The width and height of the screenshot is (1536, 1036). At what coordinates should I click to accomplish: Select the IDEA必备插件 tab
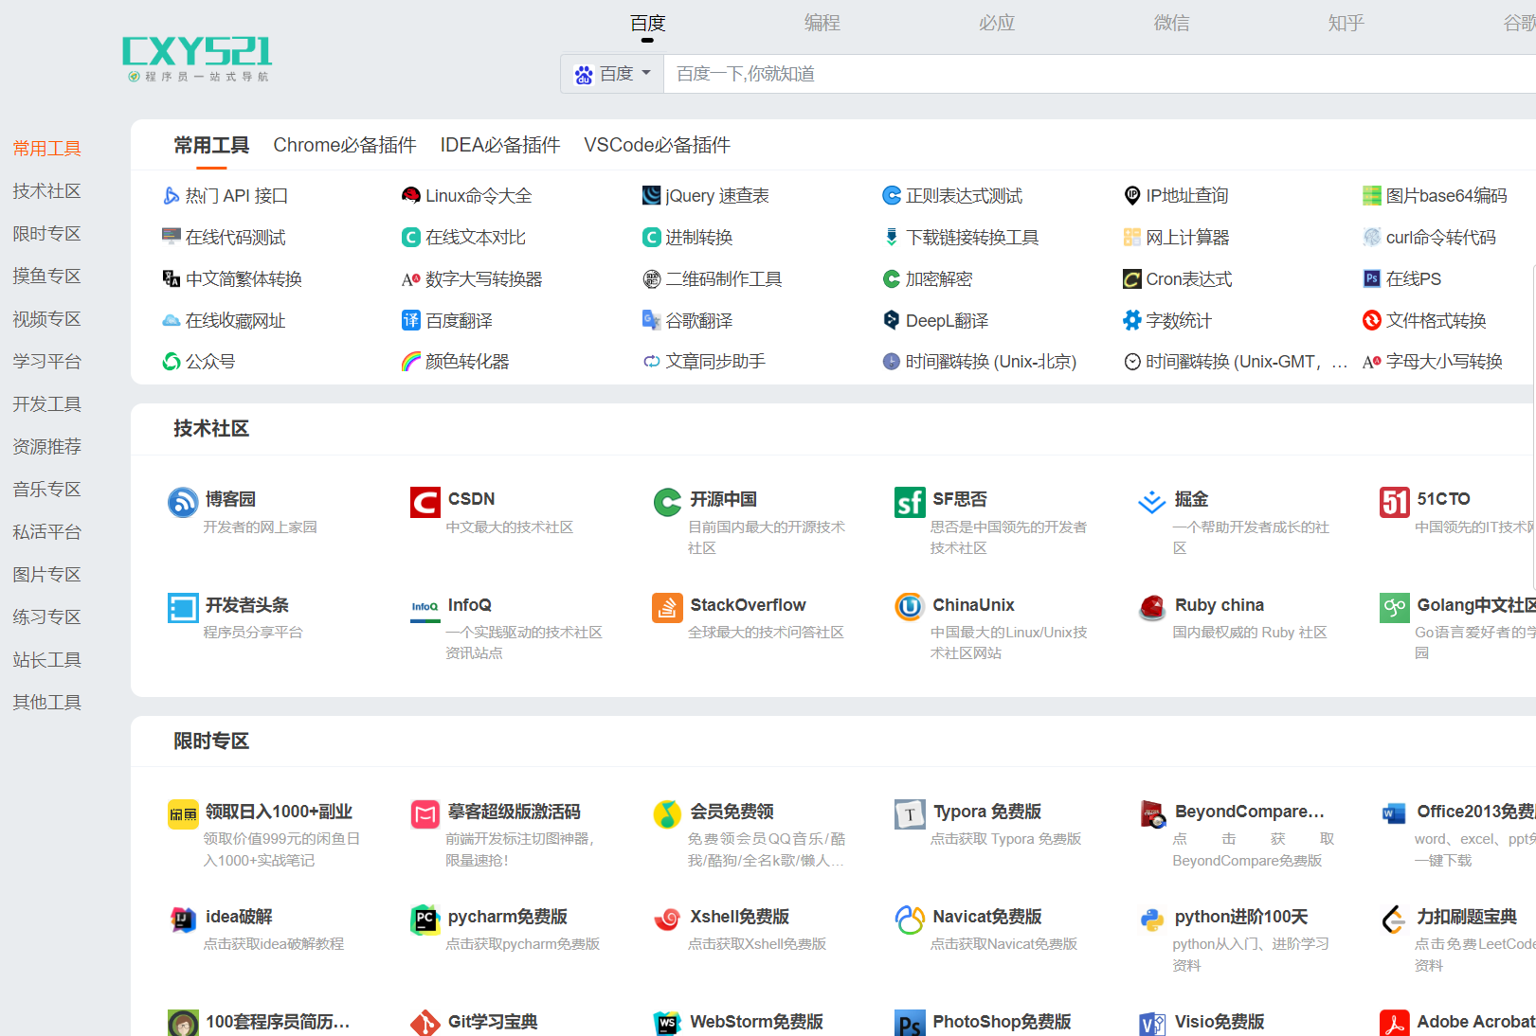pos(500,145)
